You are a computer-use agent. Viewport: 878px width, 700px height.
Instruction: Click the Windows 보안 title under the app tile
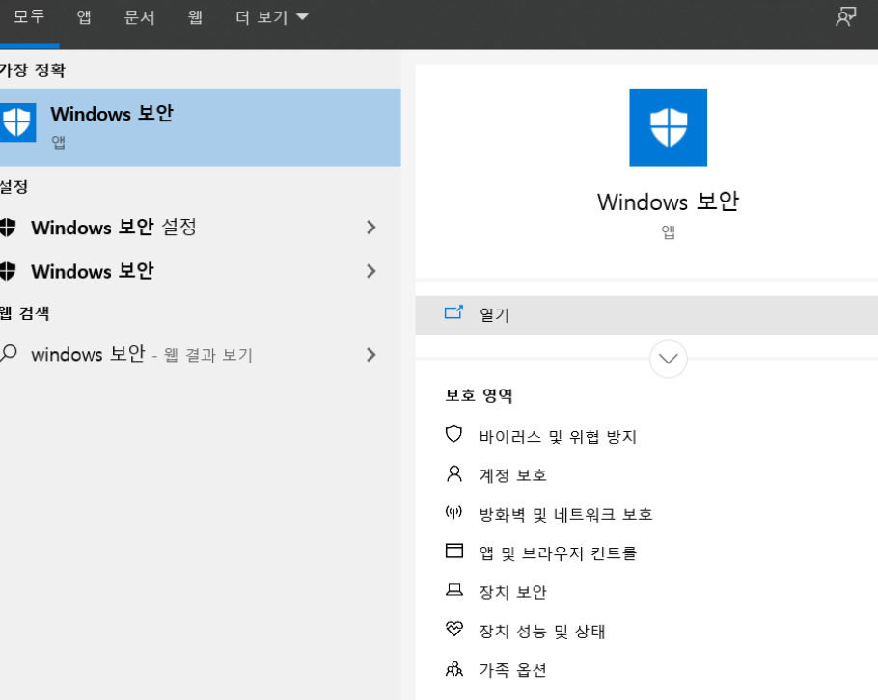(x=668, y=202)
